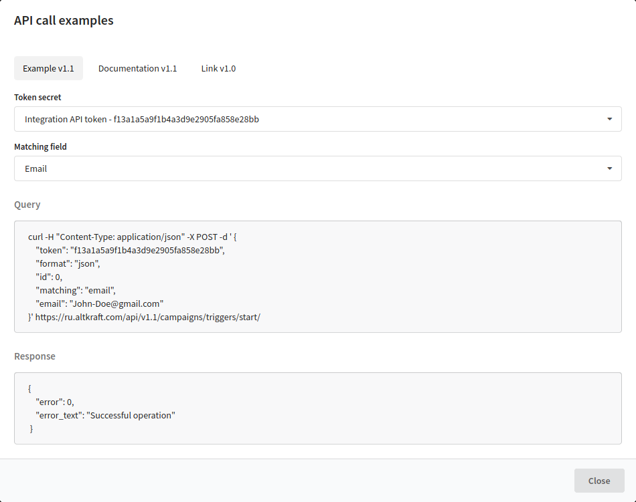Click the Token secret label
Viewport: 636px width, 502px height.
(37, 97)
